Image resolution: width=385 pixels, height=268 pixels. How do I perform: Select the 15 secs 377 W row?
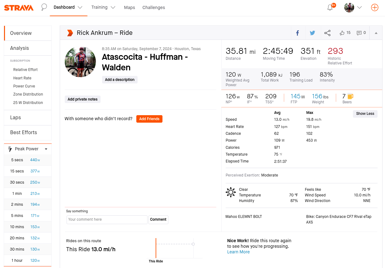pyautogui.click(x=28, y=171)
